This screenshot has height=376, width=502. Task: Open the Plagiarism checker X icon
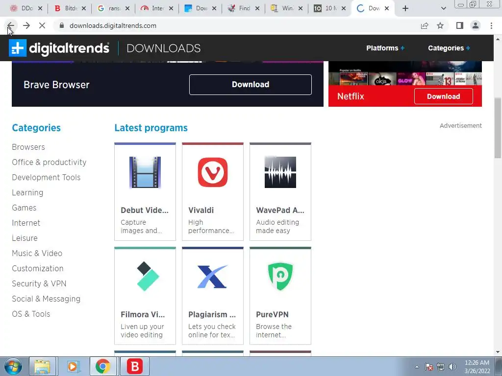click(x=212, y=277)
